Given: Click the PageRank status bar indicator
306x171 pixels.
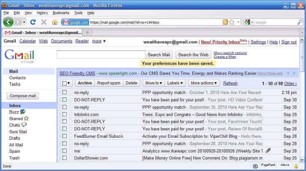Looking at the screenshot, I should coord(268,165).
